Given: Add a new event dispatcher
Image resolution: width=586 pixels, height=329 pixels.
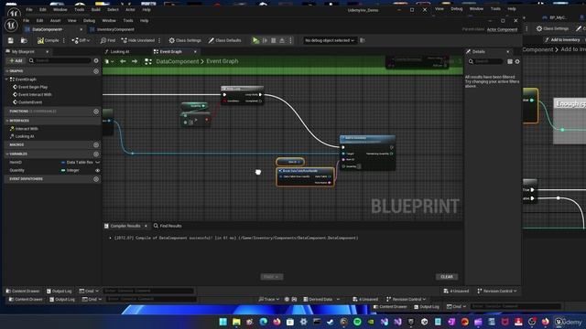Looking at the screenshot, I should [96, 179].
